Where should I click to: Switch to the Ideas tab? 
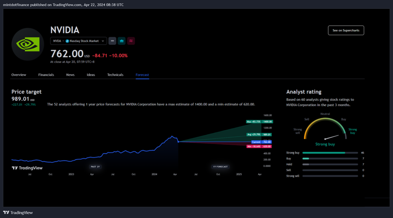click(x=91, y=75)
